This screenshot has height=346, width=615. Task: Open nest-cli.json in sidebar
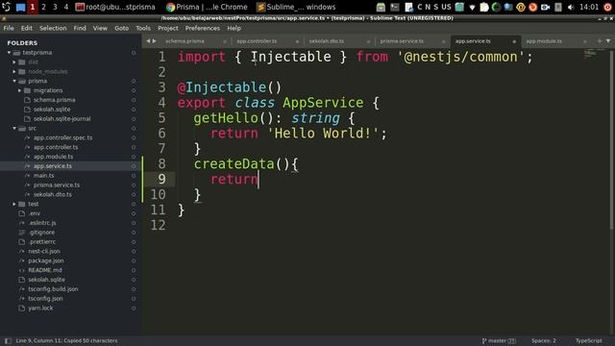[44, 251]
